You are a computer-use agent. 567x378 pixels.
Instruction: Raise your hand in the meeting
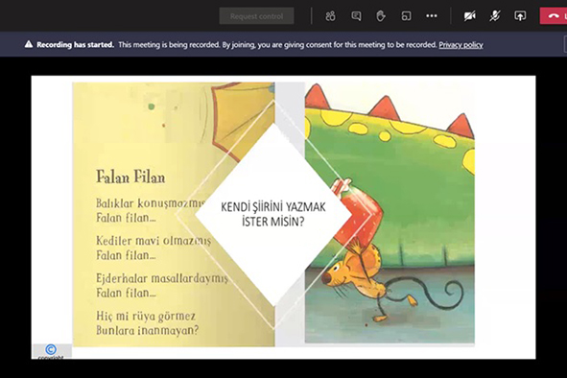[x=381, y=16]
